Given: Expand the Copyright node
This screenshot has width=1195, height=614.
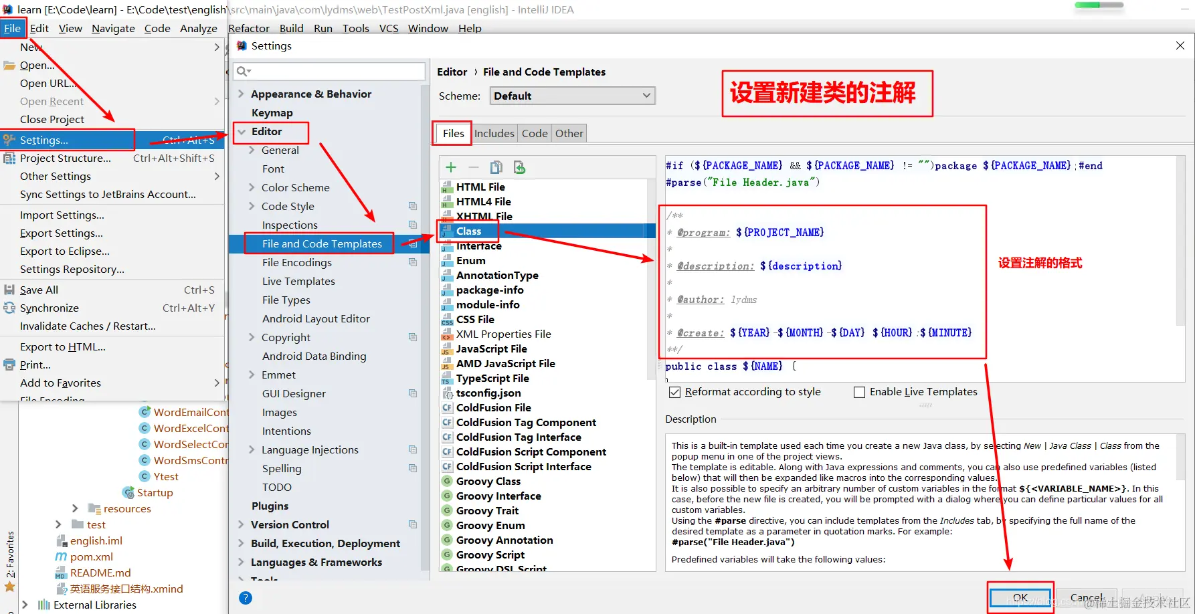Looking at the screenshot, I should (x=252, y=337).
